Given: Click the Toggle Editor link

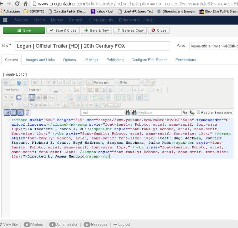Looking at the screenshot, I should [x=15, y=74].
